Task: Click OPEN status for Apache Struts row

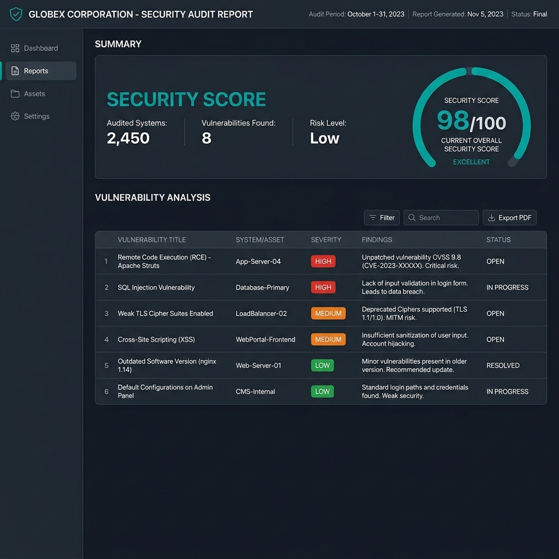Action: (x=495, y=261)
